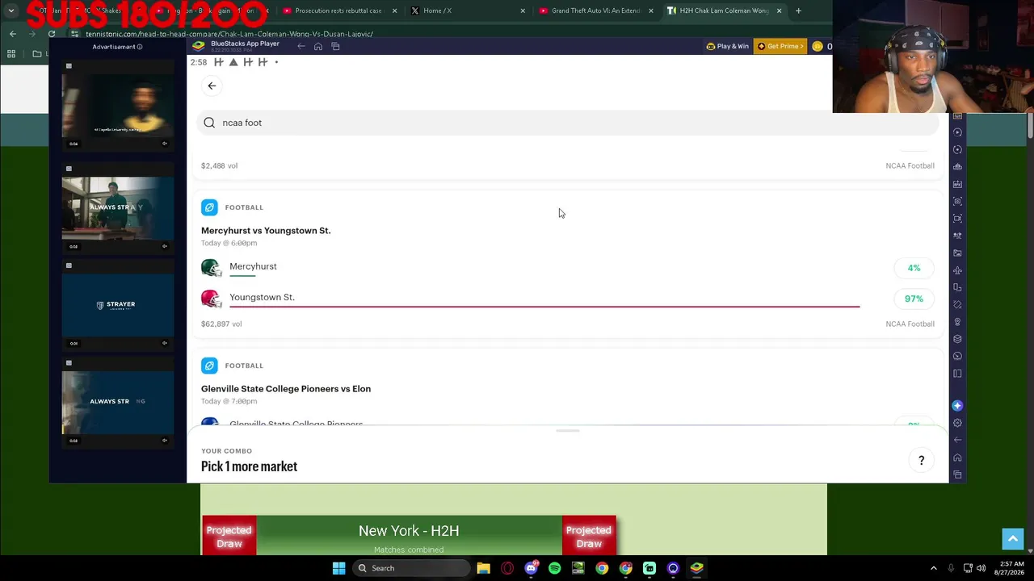Click the Play & Win button
The image size is (1034, 581).
(x=728, y=46)
